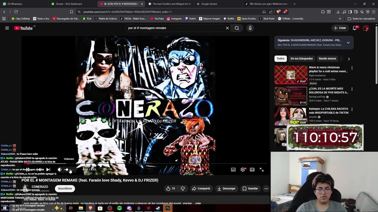Click the magnifier search button

coord(237,28)
